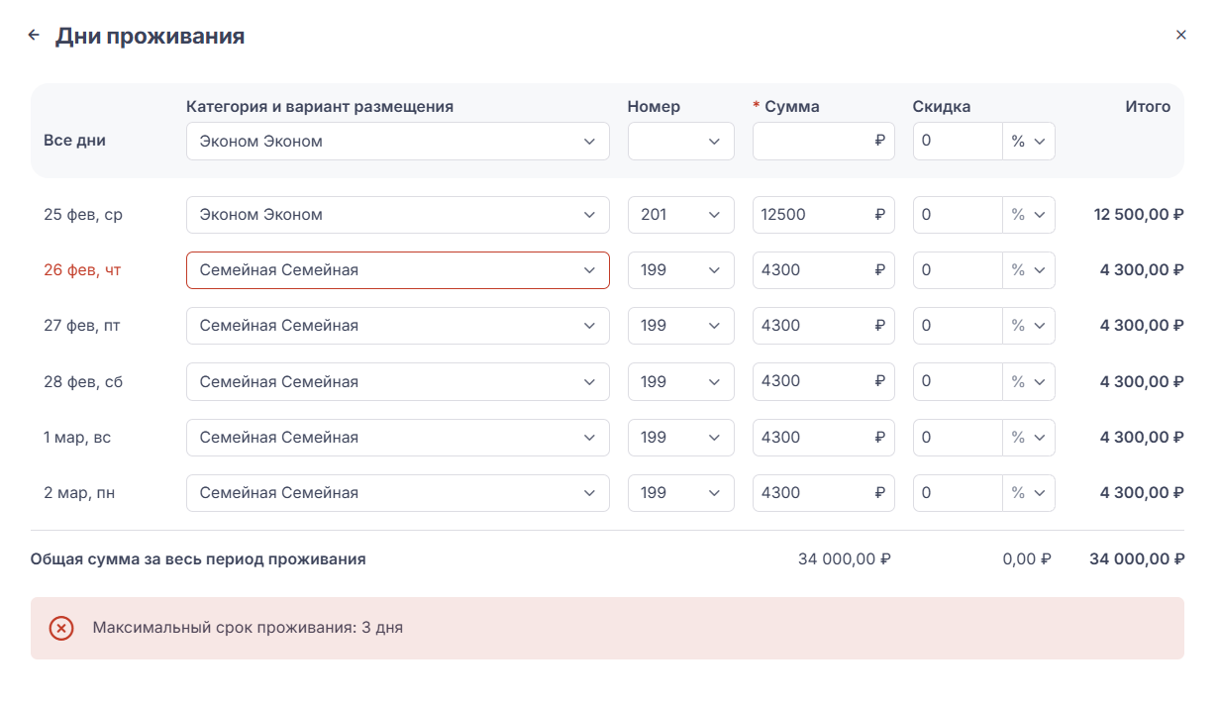Open room 201 dropdown for 25 фев
The width and height of the screenshot is (1220, 706).
pos(680,215)
